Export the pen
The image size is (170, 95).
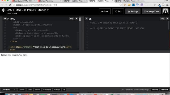165,90
